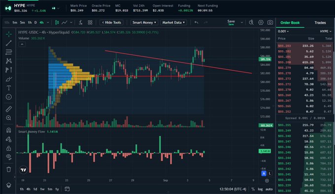
Task: Toggle log scale mode
Action: (x=260, y=189)
